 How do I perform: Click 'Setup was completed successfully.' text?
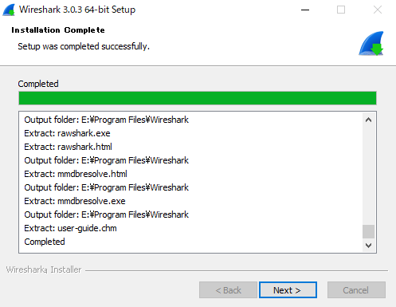pyautogui.click(x=84, y=46)
